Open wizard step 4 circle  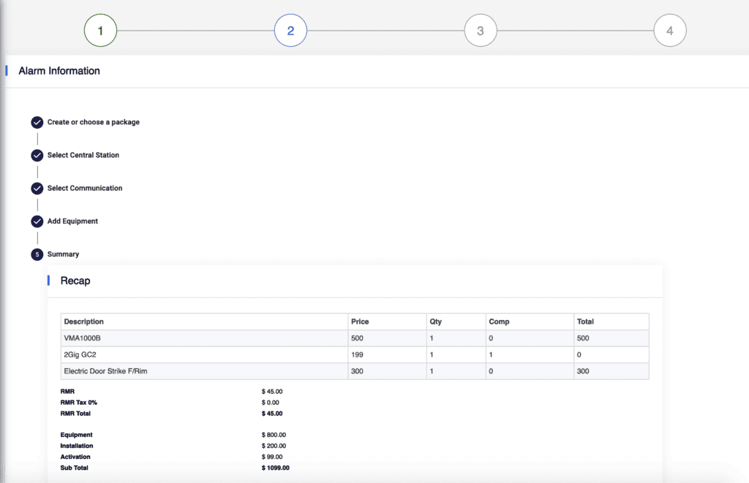[670, 31]
